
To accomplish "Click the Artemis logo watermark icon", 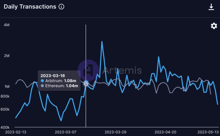I will point(88,70).
